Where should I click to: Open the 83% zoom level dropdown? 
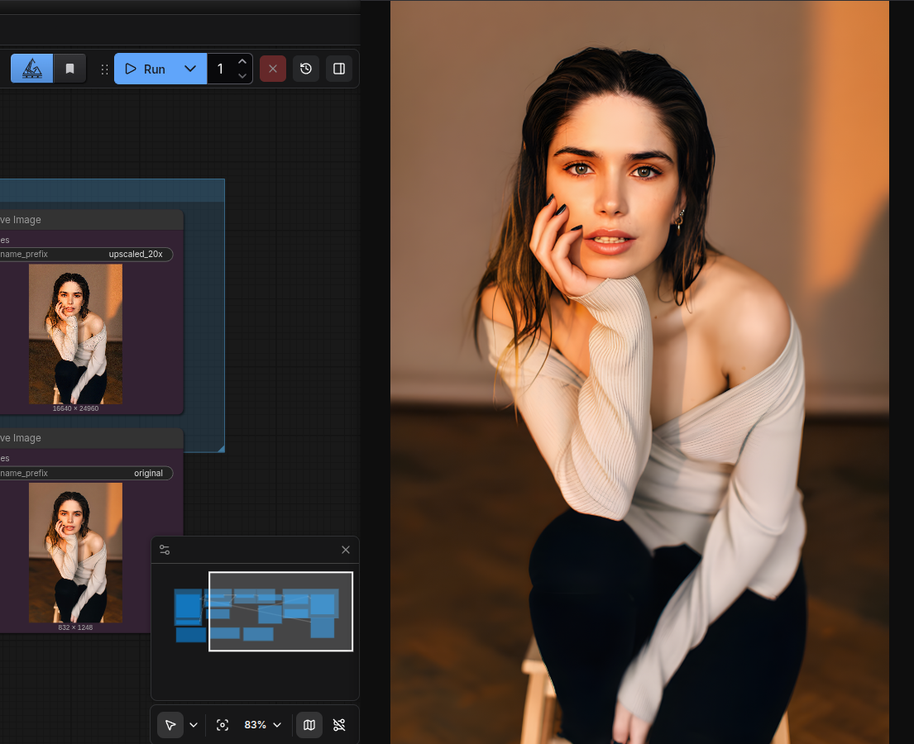point(263,725)
